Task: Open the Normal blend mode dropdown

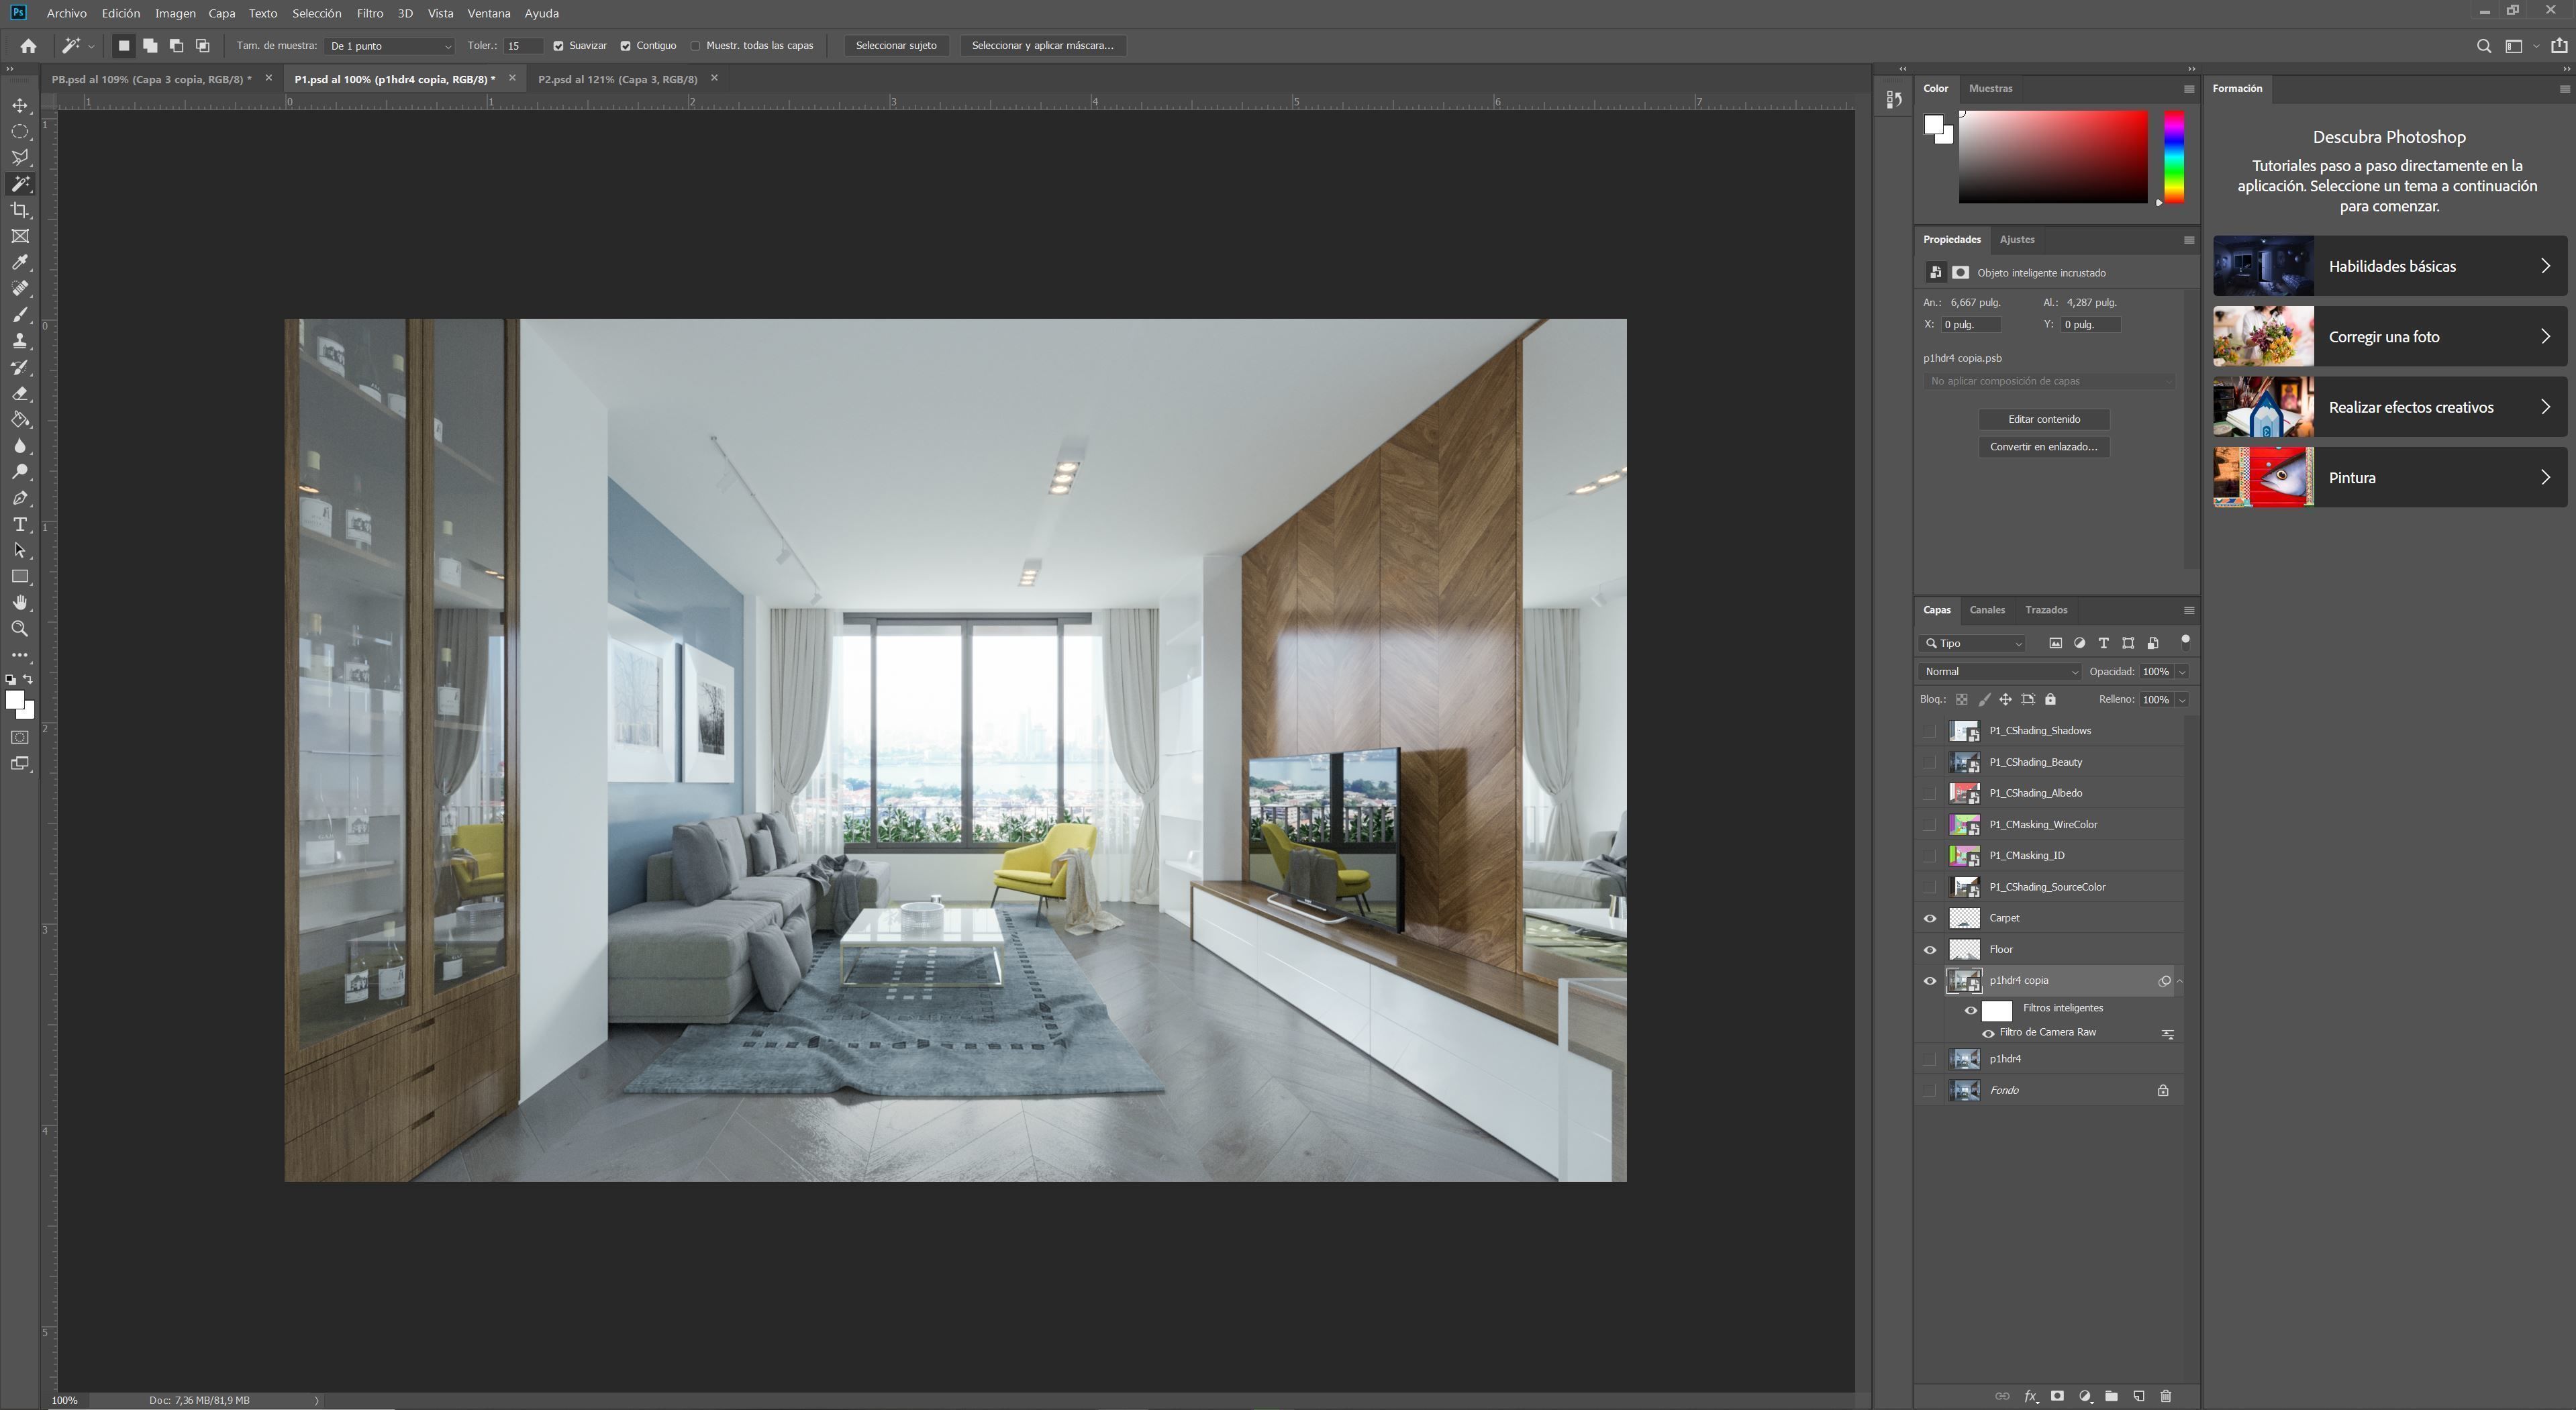Action: click(x=2000, y=672)
